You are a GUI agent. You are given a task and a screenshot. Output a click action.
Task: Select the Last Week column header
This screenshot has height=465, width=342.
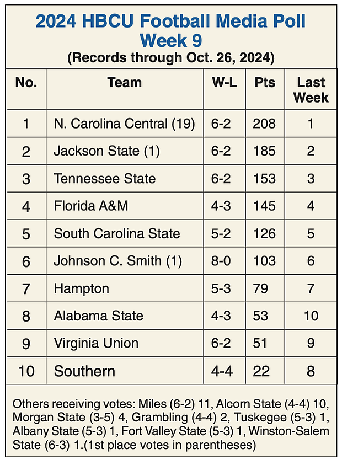coord(311,90)
